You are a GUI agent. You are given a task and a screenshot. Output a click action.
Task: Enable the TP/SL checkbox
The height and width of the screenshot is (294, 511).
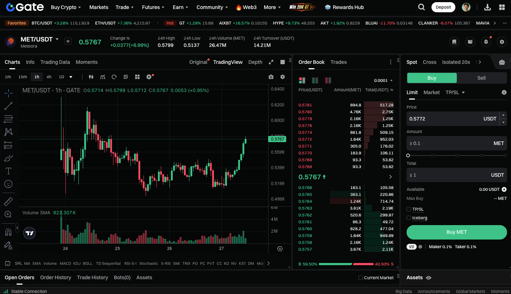(409, 209)
